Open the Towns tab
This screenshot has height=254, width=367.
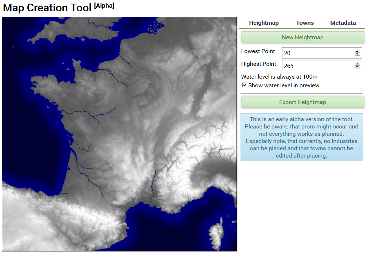point(305,23)
